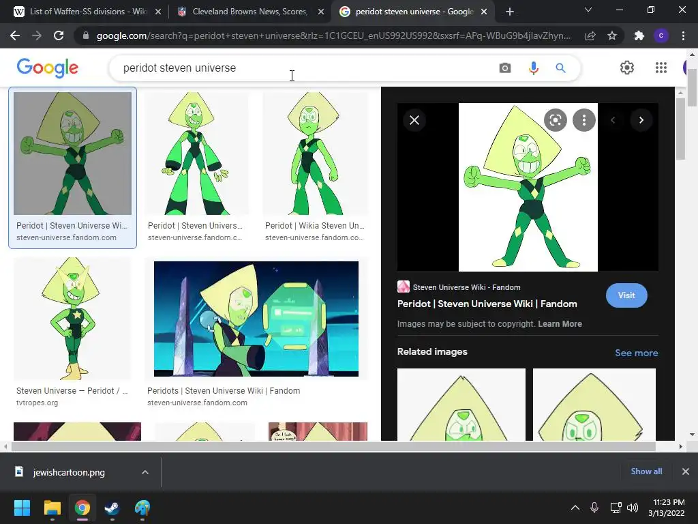
Task: Click horizontal scrollbar of results page
Action: point(333,446)
